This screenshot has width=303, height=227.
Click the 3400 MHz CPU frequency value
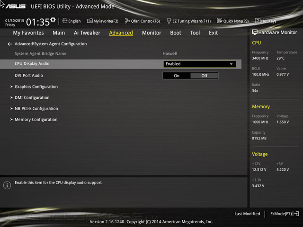tap(260, 58)
